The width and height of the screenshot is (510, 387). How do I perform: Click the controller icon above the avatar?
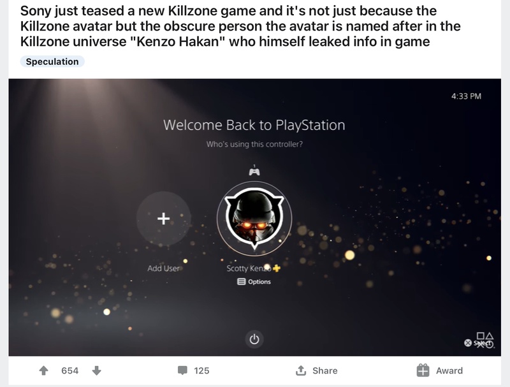(254, 170)
